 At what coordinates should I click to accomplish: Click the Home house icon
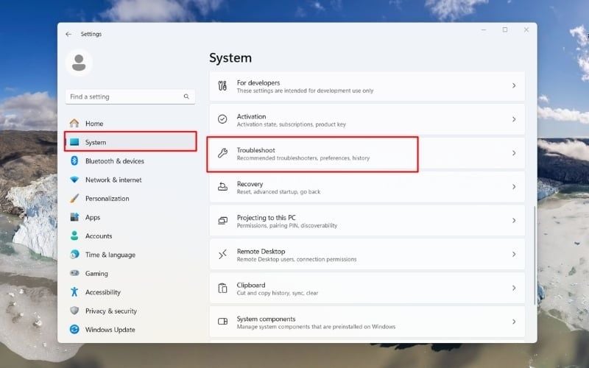click(74, 123)
